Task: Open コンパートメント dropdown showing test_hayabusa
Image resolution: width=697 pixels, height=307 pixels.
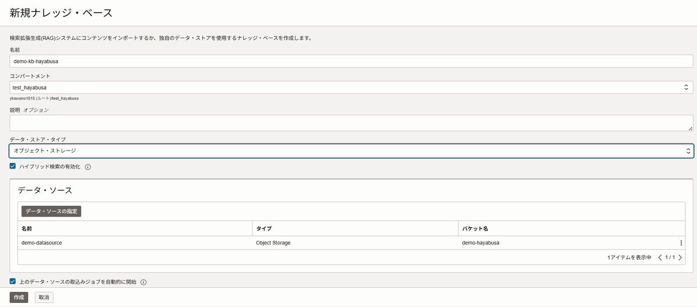Action: point(351,87)
